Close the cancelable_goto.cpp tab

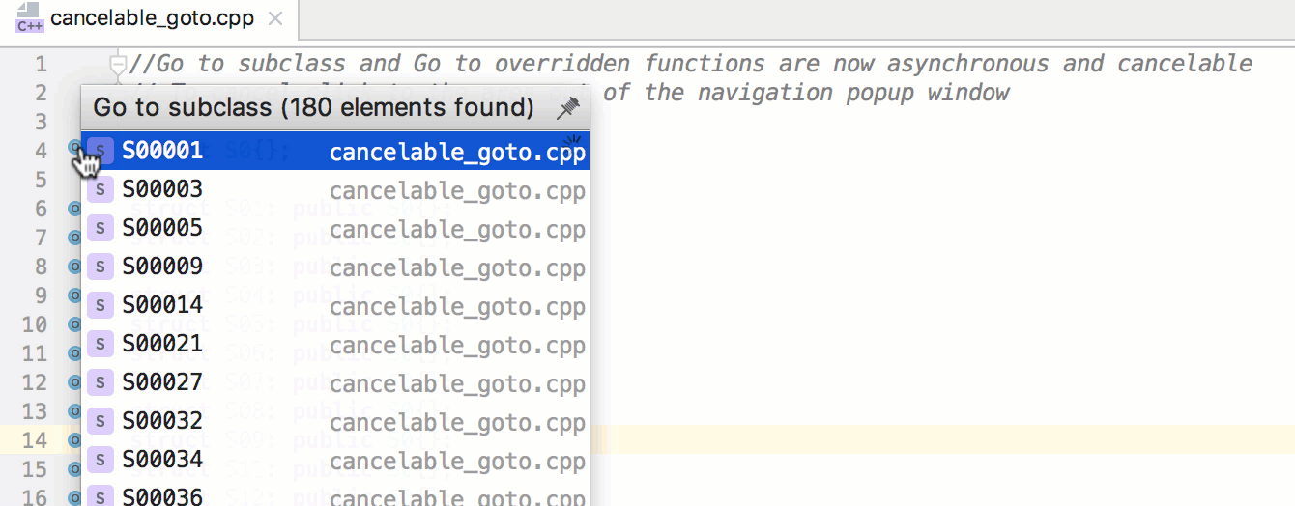point(275,18)
